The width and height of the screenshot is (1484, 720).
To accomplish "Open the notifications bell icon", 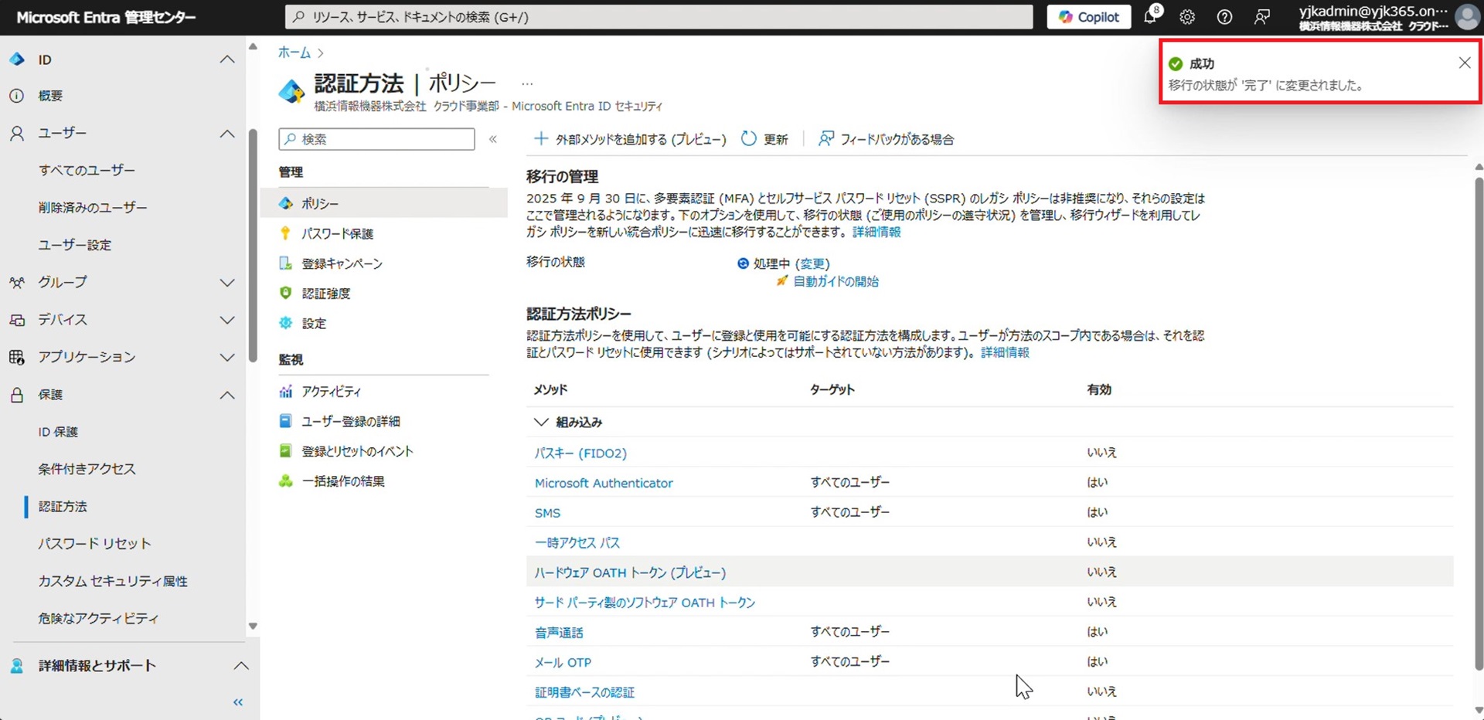I will click(x=1150, y=17).
